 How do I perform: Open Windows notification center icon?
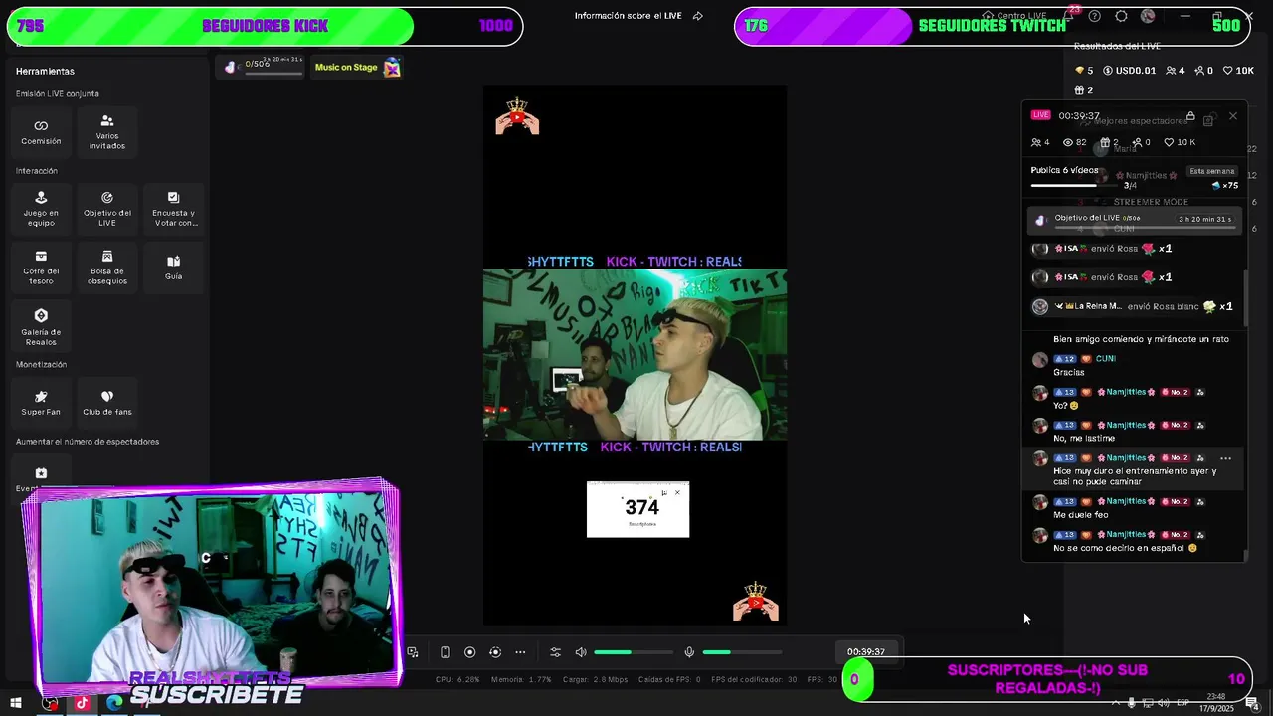[x=1252, y=703]
